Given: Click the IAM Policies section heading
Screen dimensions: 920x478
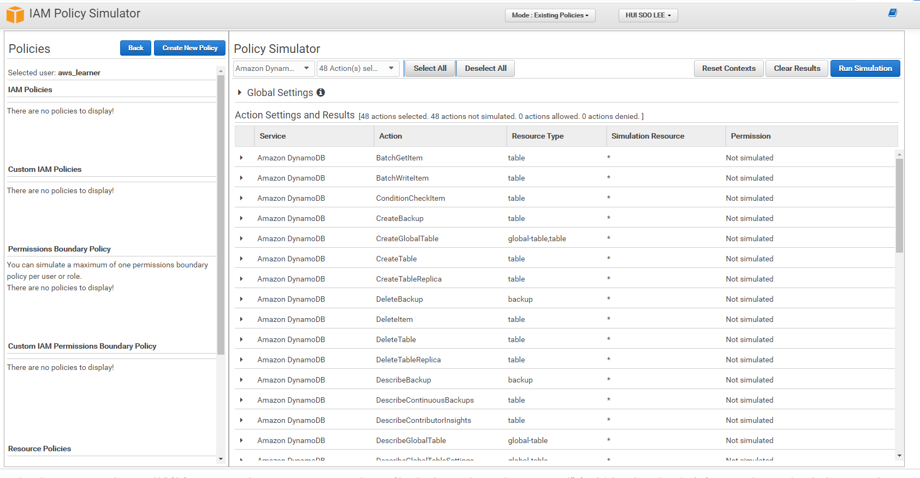Looking at the screenshot, I should pos(30,89).
